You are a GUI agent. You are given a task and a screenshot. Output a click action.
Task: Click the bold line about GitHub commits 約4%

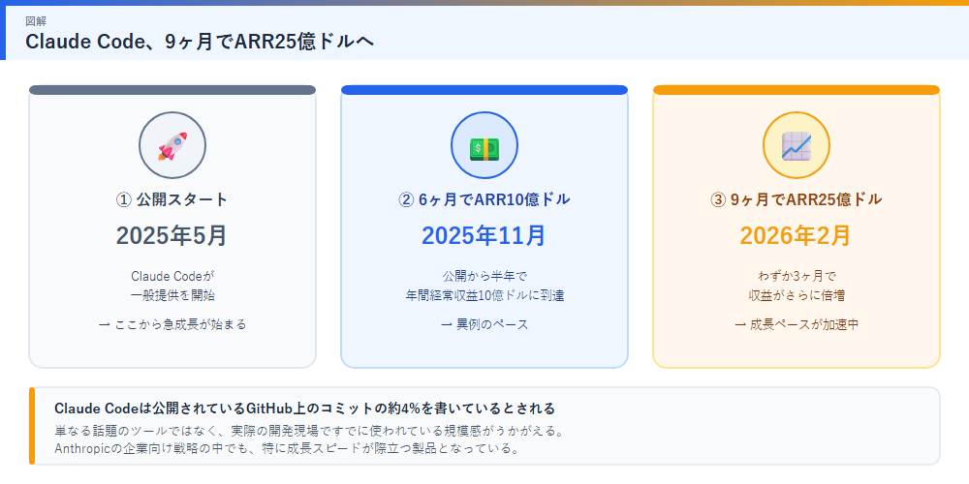pos(304,408)
